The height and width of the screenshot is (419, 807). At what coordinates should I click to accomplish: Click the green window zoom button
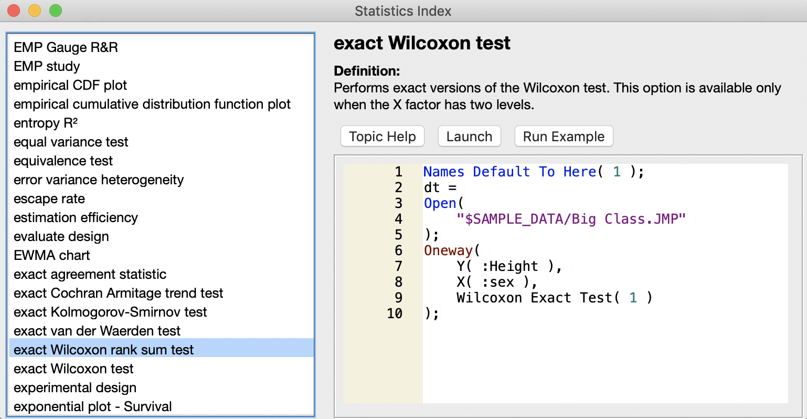click(x=55, y=11)
